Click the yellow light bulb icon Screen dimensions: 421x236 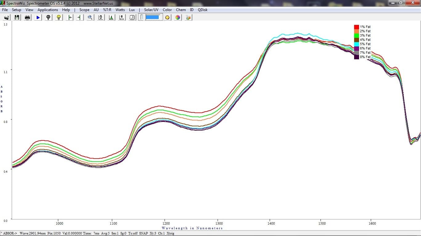coord(59,18)
